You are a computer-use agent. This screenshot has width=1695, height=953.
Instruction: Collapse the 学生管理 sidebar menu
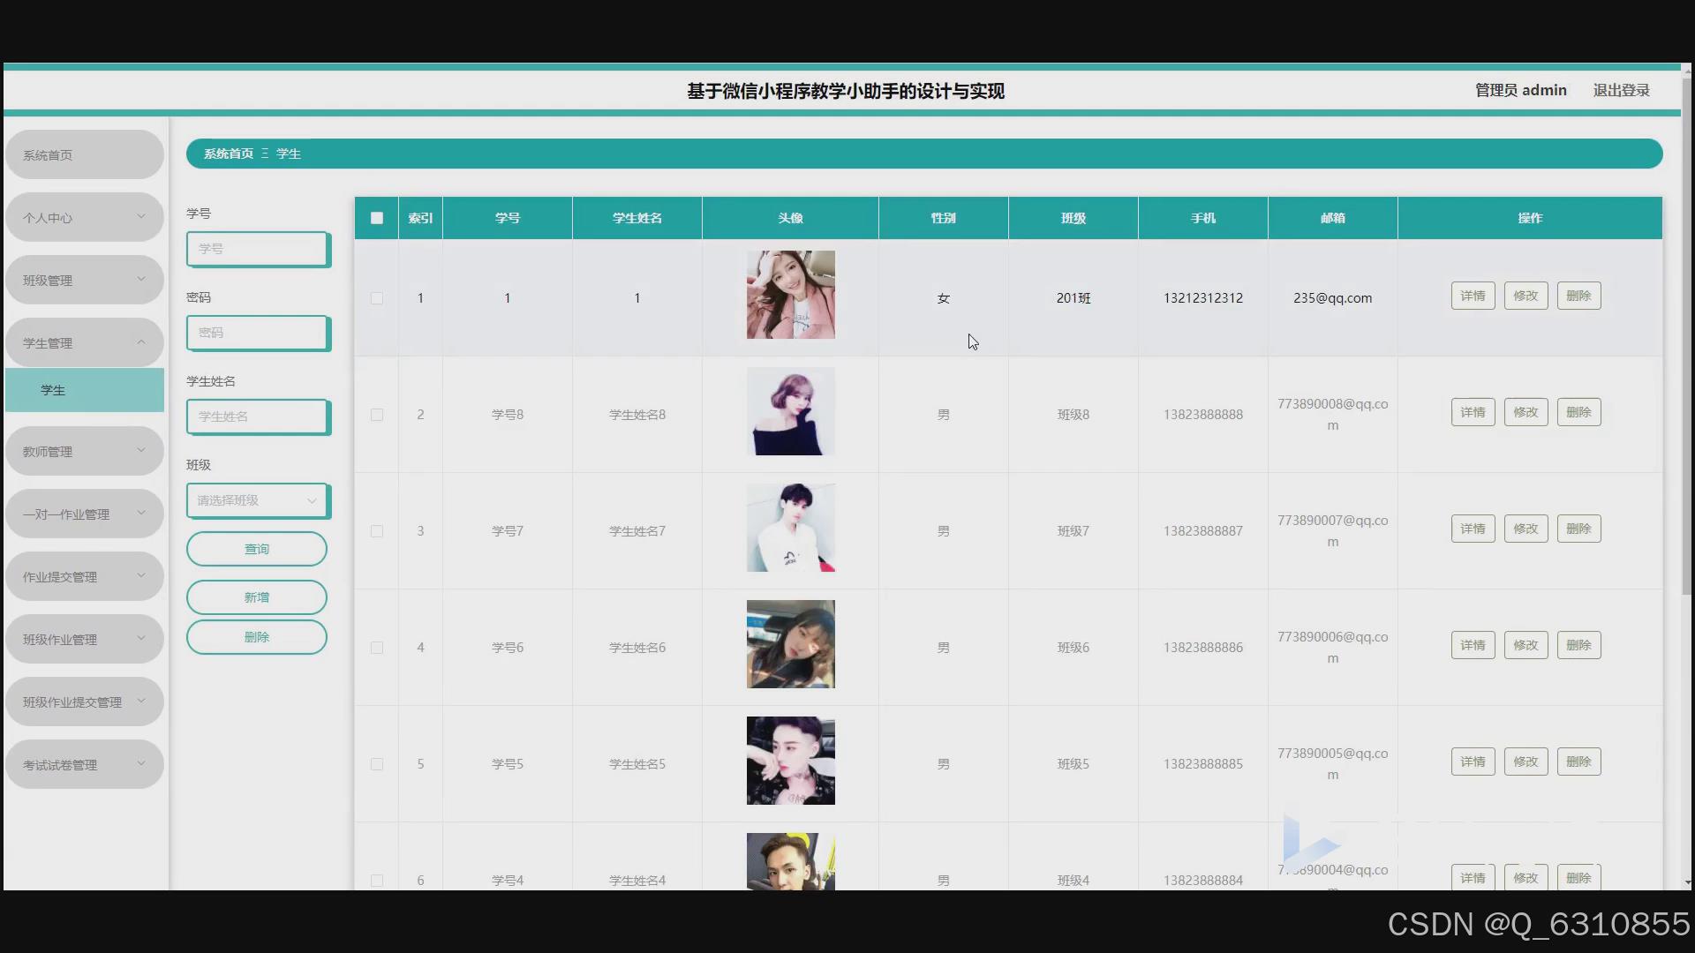pyautogui.click(x=84, y=342)
